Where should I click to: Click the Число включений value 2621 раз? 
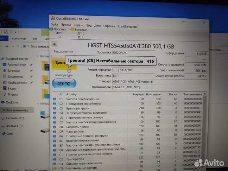[x=196, y=71]
